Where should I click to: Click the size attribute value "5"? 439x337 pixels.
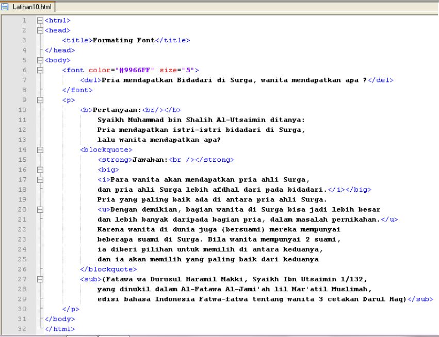(x=188, y=70)
